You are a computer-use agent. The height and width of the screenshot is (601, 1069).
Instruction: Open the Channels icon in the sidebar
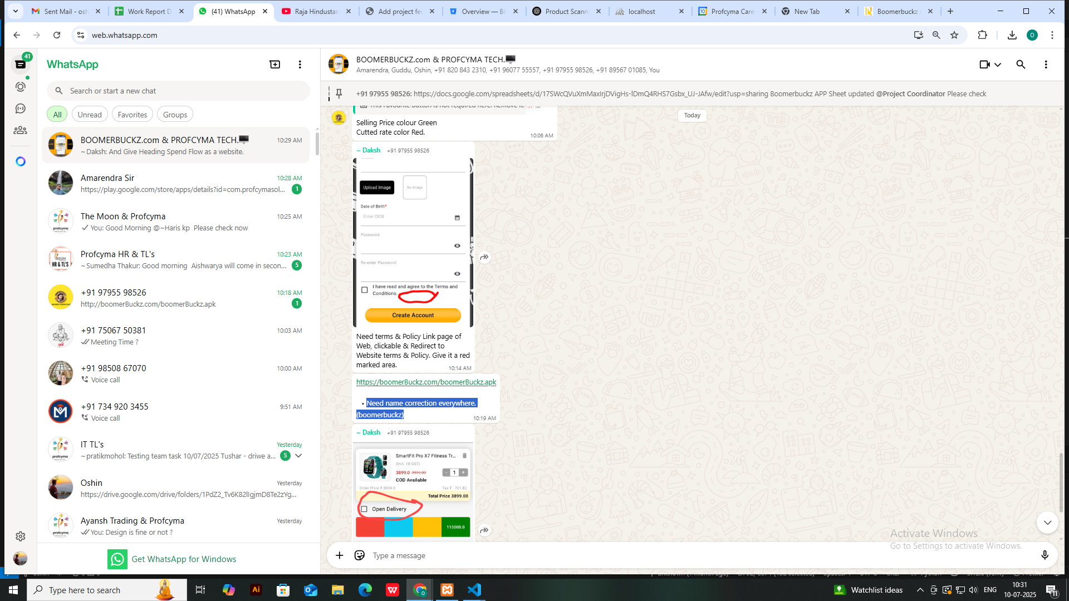click(x=21, y=109)
